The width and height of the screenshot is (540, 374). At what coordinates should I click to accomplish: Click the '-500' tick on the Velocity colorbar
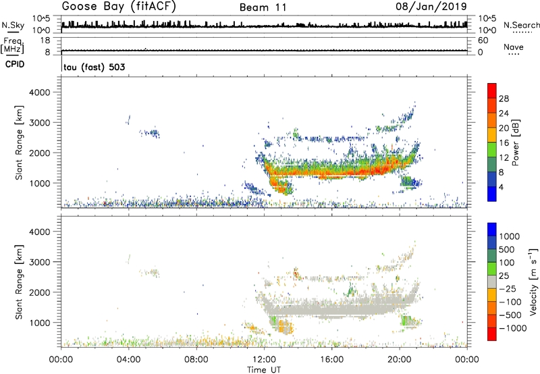[x=510, y=315]
